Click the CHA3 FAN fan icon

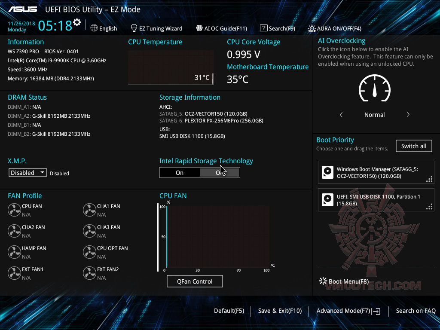click(x=89, y=231)
